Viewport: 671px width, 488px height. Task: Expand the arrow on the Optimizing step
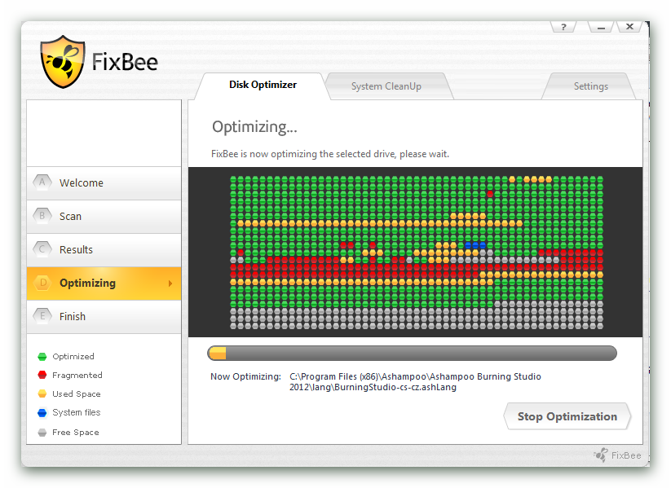[170, 284]
